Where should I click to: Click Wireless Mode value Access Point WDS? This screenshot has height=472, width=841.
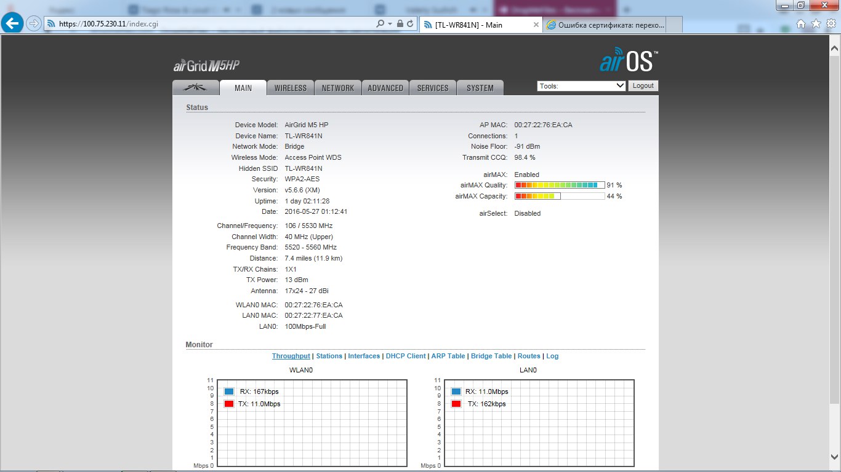313,157
